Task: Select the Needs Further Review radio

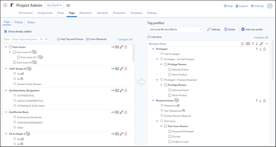Action: pyautogui.click(x=15, y=84)
